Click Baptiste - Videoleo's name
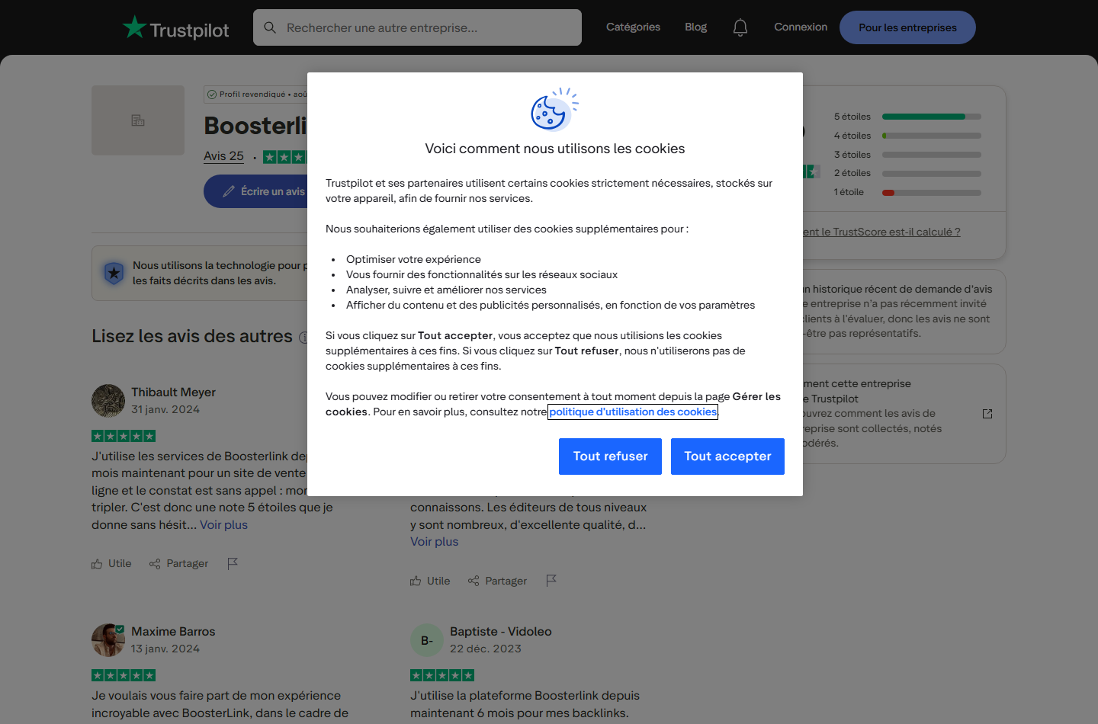Viewport: 1098px width, 724px height. (x=500, y=632)
